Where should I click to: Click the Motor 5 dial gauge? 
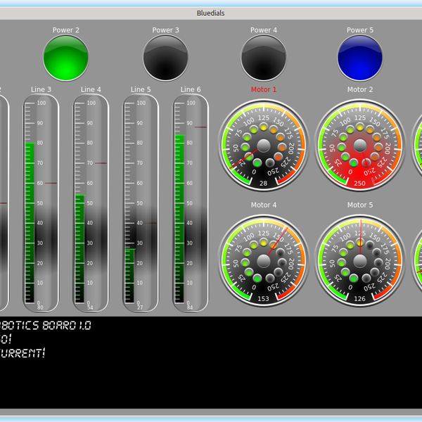[x=360, y=260]
